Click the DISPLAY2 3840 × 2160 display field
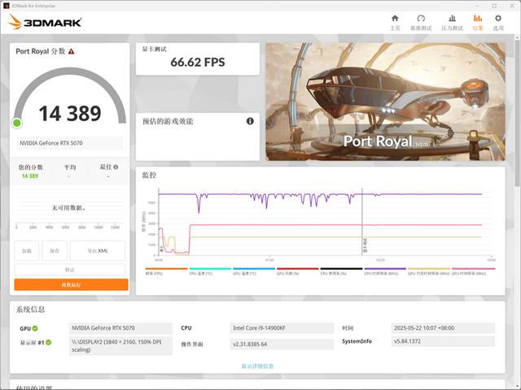 (120, 345)
